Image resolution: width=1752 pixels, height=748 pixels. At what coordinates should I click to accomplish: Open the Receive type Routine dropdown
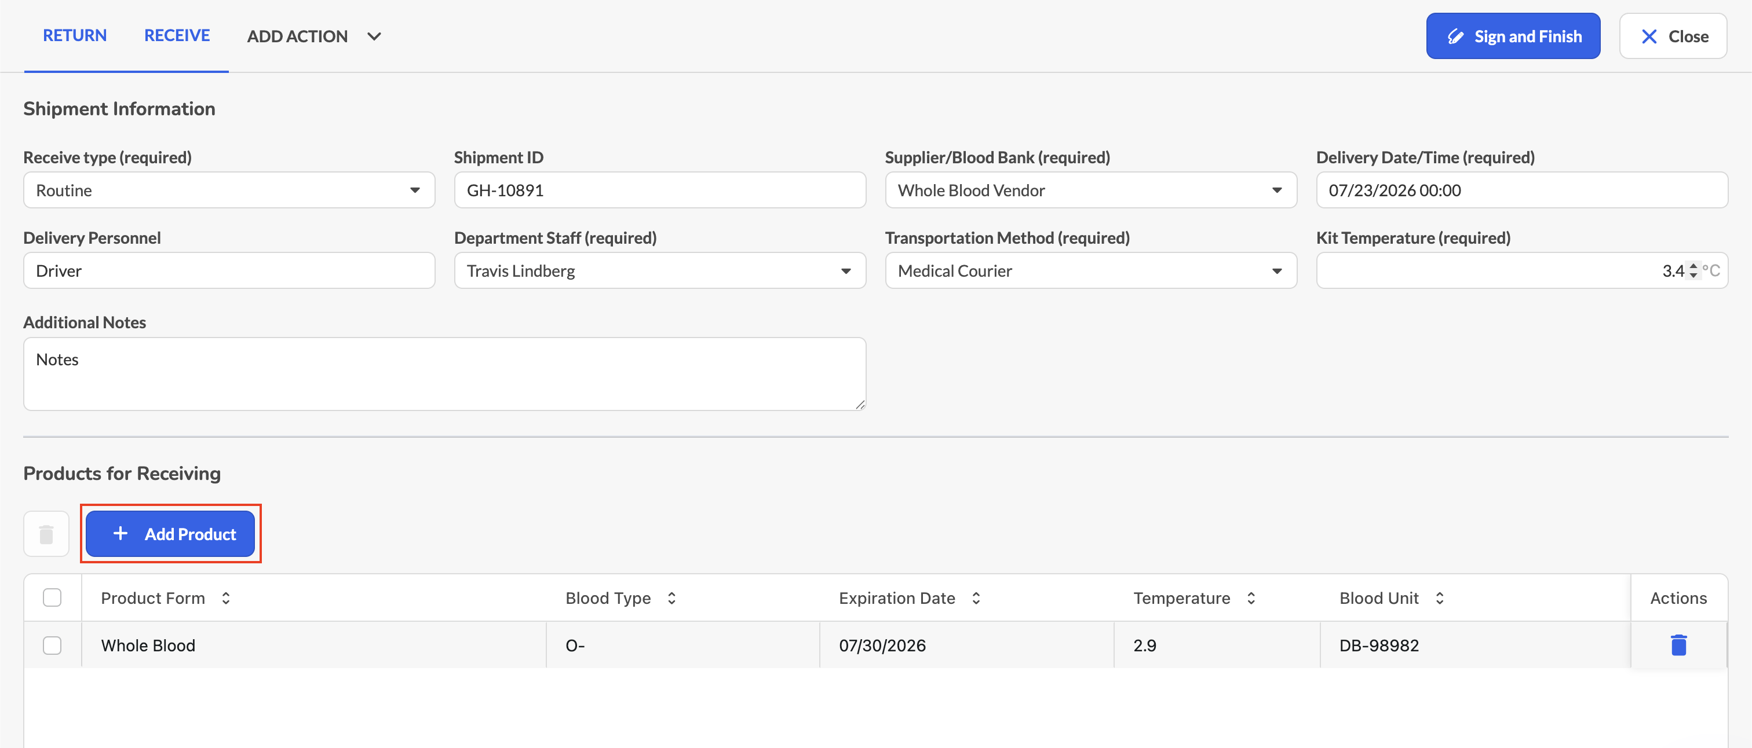(x=229, y=190)
